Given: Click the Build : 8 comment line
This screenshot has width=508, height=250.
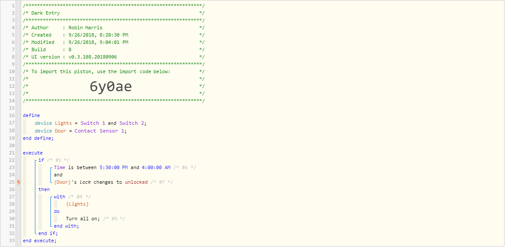Looking at the screenshot, I should click(114, 50).
